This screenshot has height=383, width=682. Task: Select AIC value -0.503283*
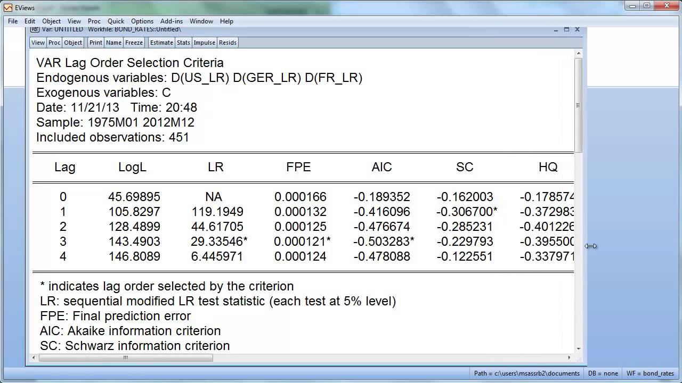[384, 242]
